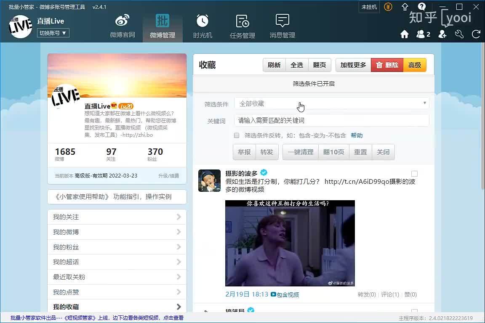Screen dimensions: 485x323
Task: Click 一键清理 button
Action: pos(301,152)
